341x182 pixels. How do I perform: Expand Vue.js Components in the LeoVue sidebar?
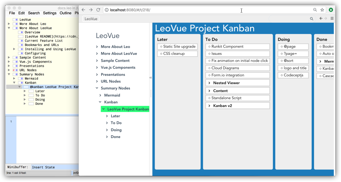97,68
